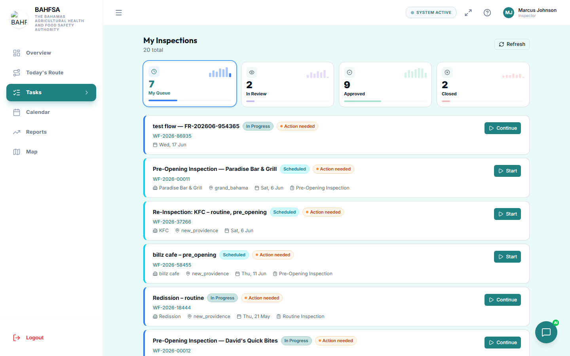Go to the Reports section
Viewport: 570px width, 356px height.
(x=51, y=132)
